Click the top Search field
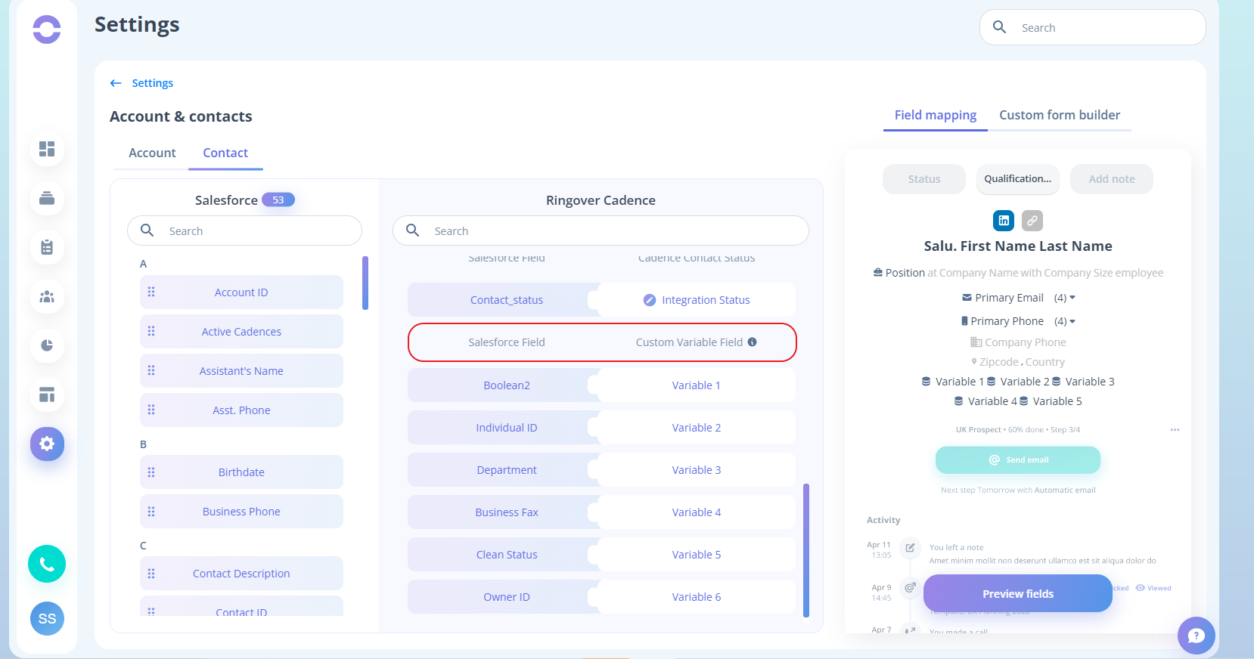This screenshot has width=1254, height=659. pyautogui.click(x=1093, y=27)
